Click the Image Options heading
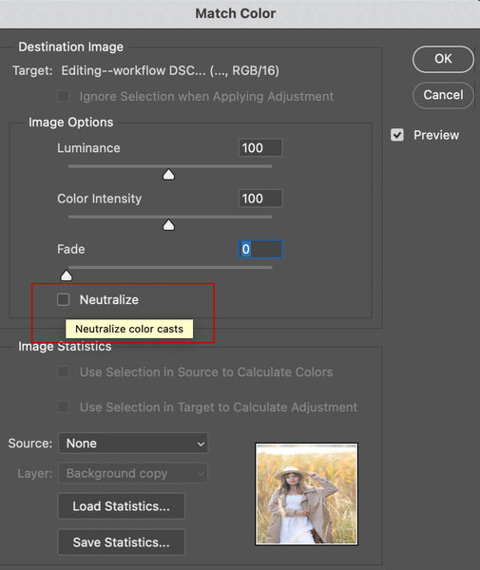480x570 pixels. pos(71,123)
